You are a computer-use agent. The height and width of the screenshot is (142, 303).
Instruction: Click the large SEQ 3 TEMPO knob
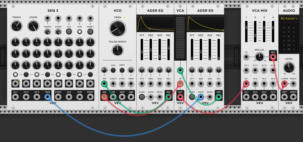17,26
